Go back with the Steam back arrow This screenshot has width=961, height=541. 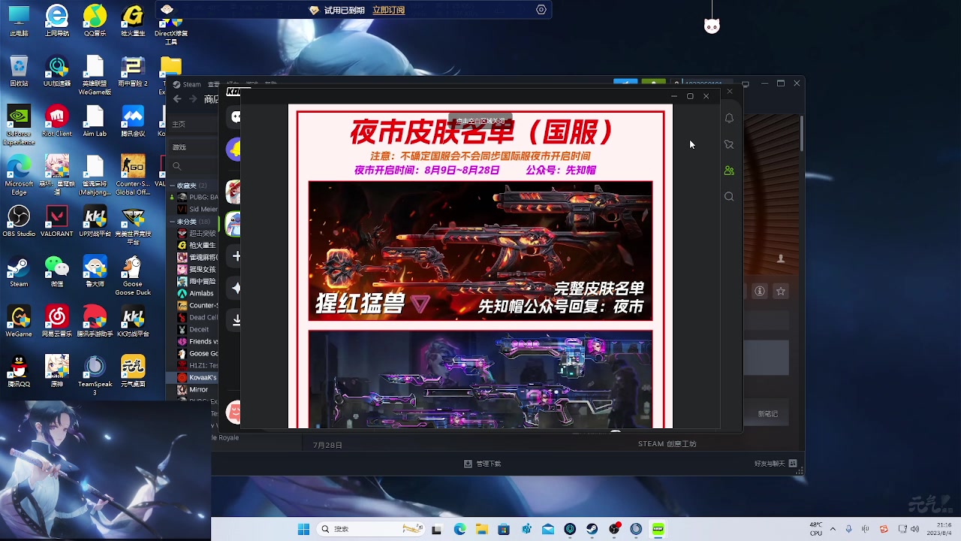click(x=177, y=98)
